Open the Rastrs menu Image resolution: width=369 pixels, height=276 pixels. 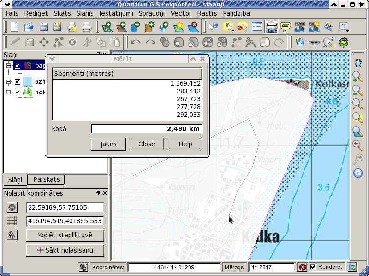207,14
